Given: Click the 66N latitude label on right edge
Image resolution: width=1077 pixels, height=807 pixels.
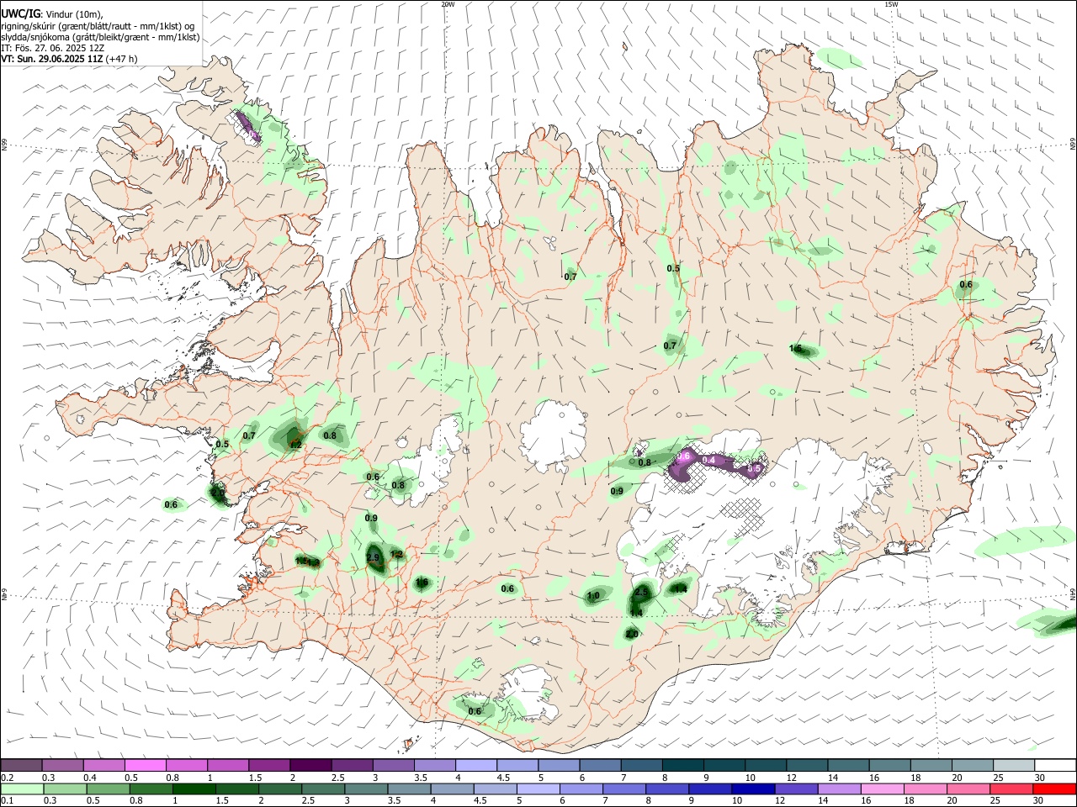Looking at the screenshot, I should click(1073, 145).
